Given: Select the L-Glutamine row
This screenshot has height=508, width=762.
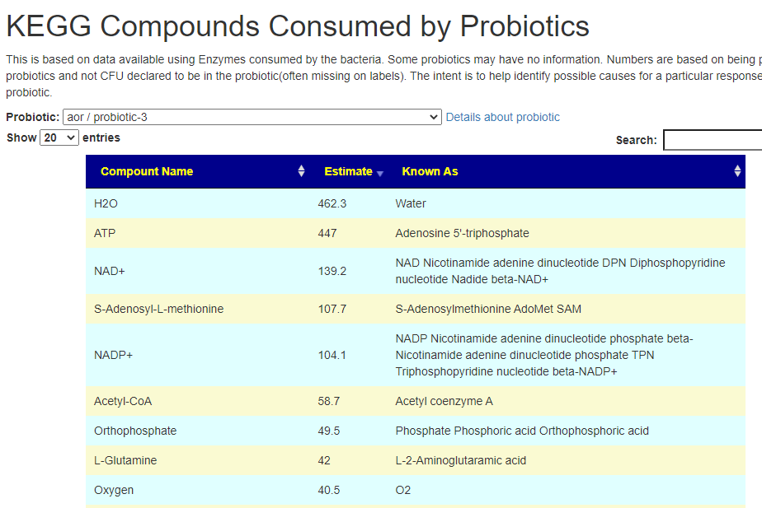Looking at the screenshot, I should tap(416, 460).
